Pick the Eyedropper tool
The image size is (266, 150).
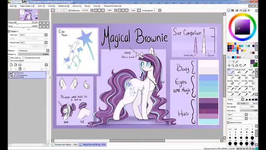245,65
